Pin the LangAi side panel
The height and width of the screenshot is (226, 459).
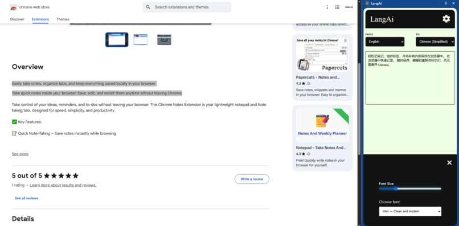click(x=445, y=3)
